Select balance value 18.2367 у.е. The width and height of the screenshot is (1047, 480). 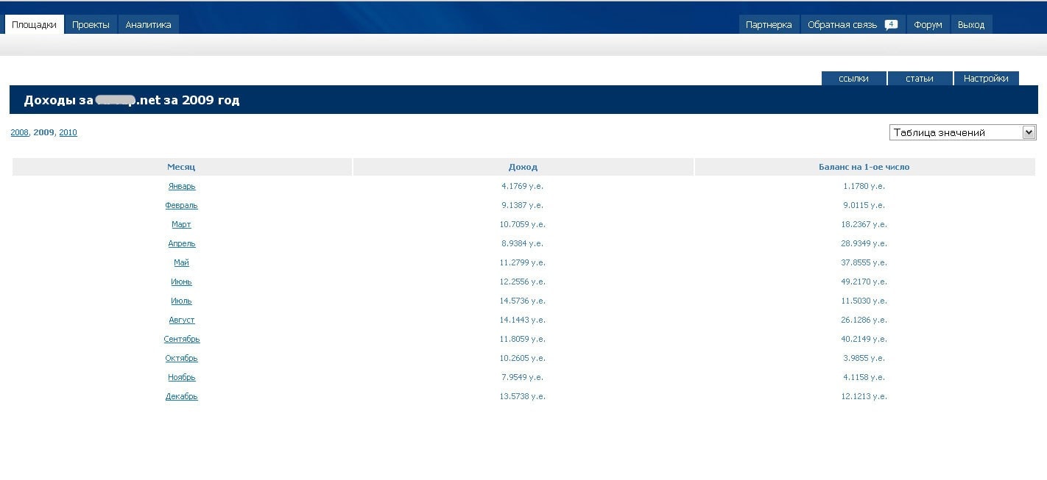pos(864,224)
